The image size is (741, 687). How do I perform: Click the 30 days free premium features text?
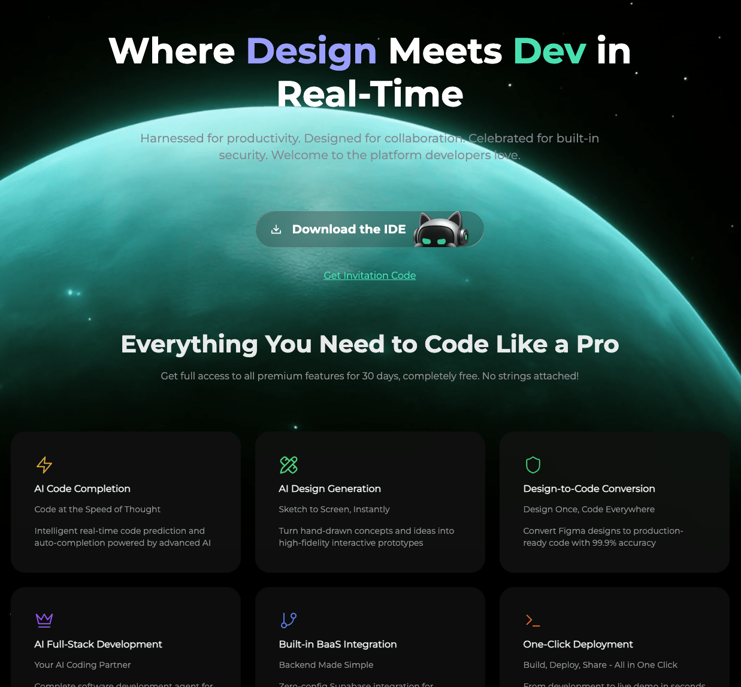(x=370, y=376)
